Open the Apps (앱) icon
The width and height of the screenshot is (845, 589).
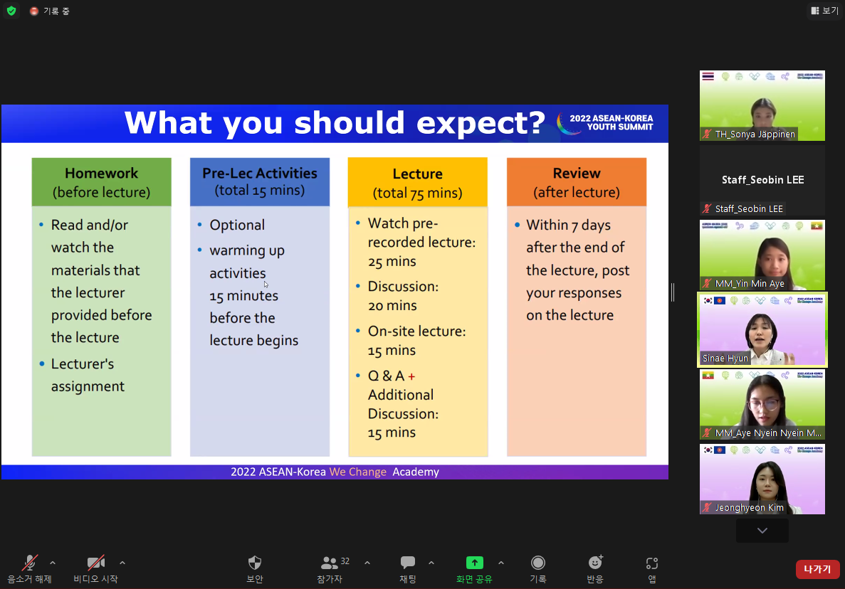(651, 563)
